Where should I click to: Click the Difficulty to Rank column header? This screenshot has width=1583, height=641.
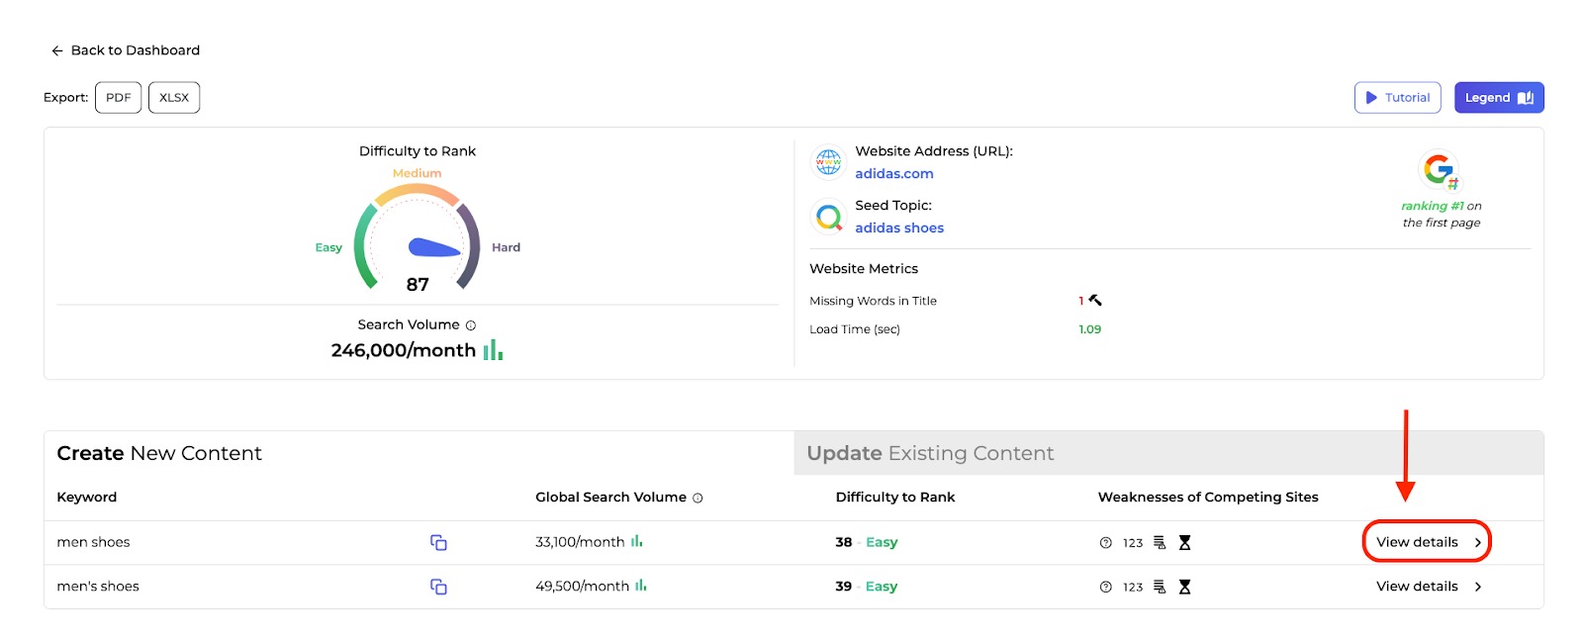pyautogui.click(x=895, y=498)
